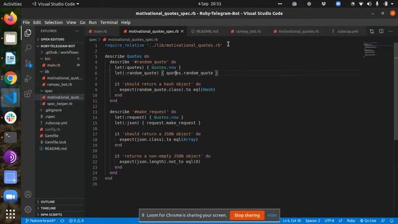This screenshot has height=224, width=398.
Task: Show Applications grid in the dock
Action: [11, 214]
